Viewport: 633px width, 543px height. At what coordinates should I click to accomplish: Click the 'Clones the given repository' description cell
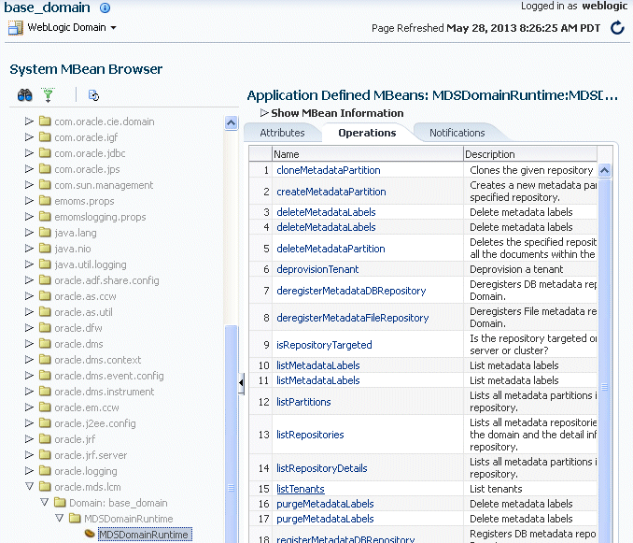coord(530,170)
